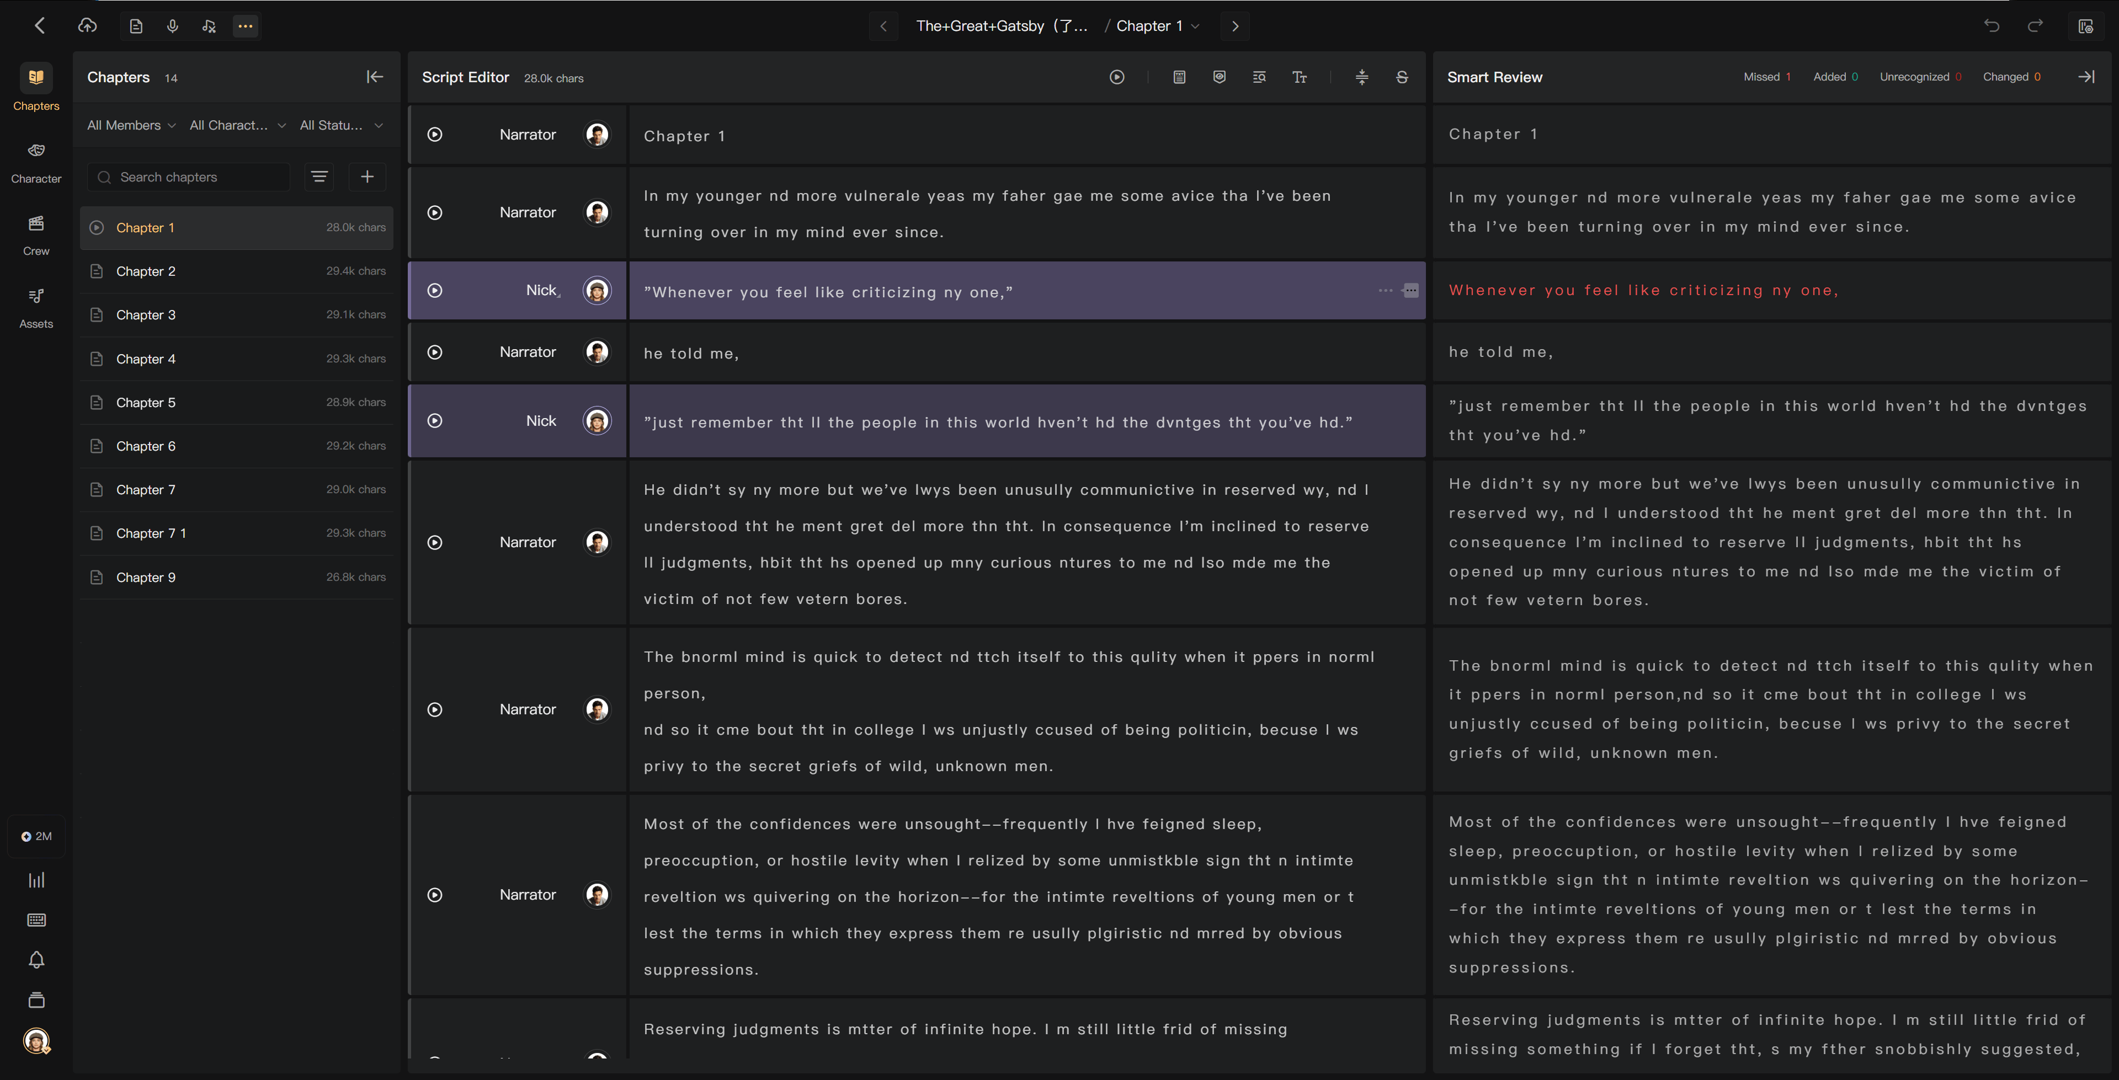2119x1080 pixels.
Task: Switch to the Character sidebar tab
Action: click(x=36, y=163)
